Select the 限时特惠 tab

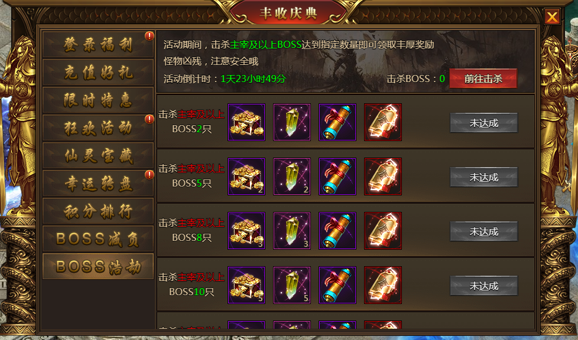98,100
